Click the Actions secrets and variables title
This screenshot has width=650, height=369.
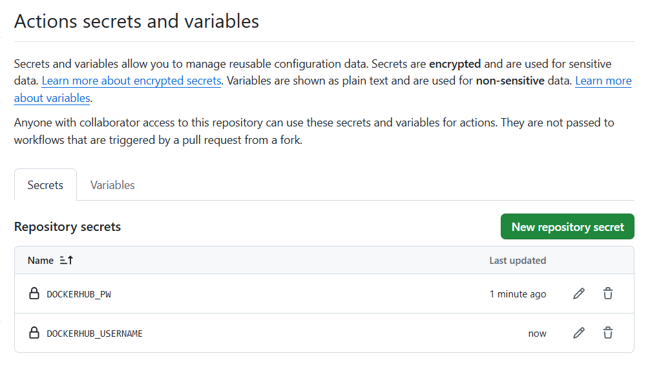136,21
